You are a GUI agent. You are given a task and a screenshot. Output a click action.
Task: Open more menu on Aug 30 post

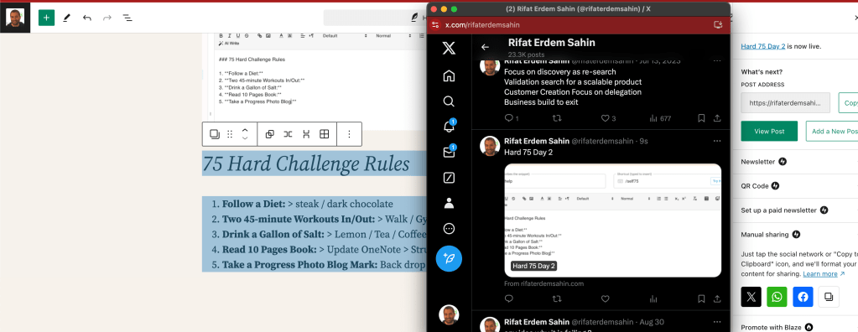717,322
